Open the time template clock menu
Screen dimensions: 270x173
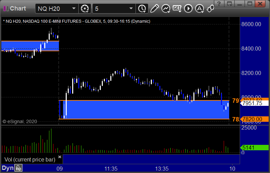click(142, 8)
